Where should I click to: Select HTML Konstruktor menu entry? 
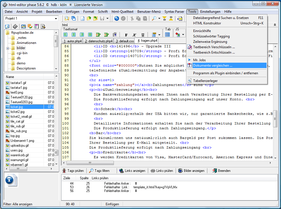[227, 23]
